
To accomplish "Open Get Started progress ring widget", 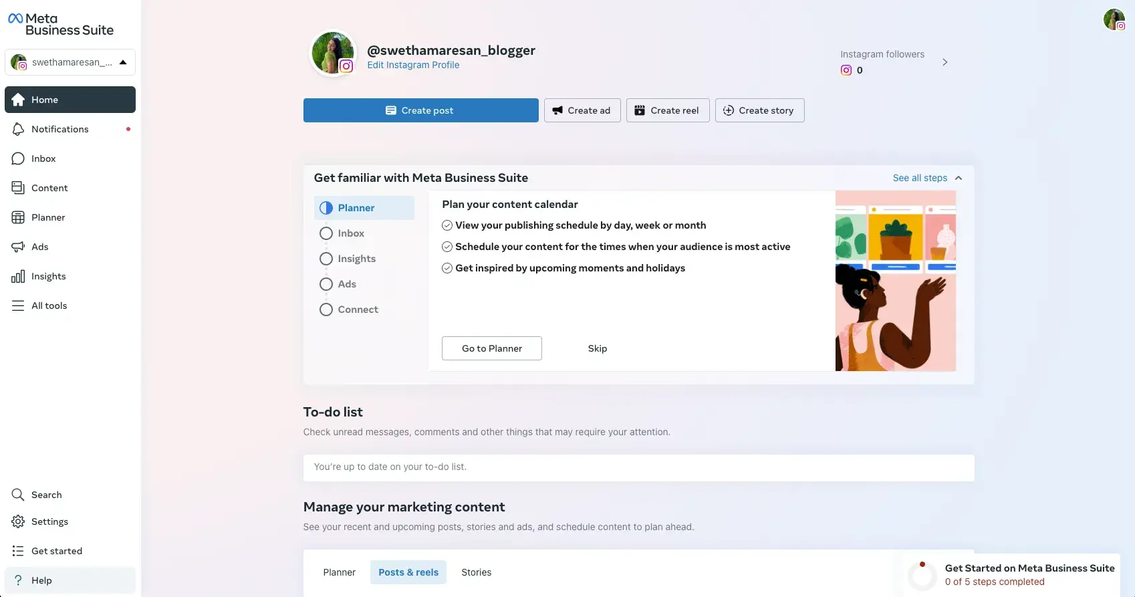I will 922,575.
